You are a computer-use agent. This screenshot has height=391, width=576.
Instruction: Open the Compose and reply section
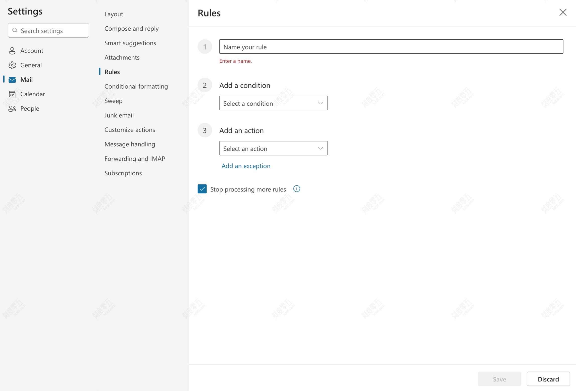[x=131, y=28]
